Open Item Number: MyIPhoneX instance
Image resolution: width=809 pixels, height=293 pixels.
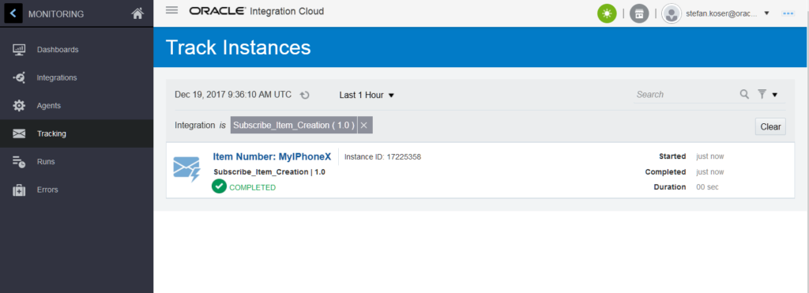coord(272,157)
